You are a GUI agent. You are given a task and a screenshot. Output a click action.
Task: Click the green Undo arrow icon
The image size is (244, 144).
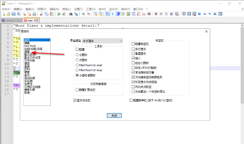click(59, 14)
